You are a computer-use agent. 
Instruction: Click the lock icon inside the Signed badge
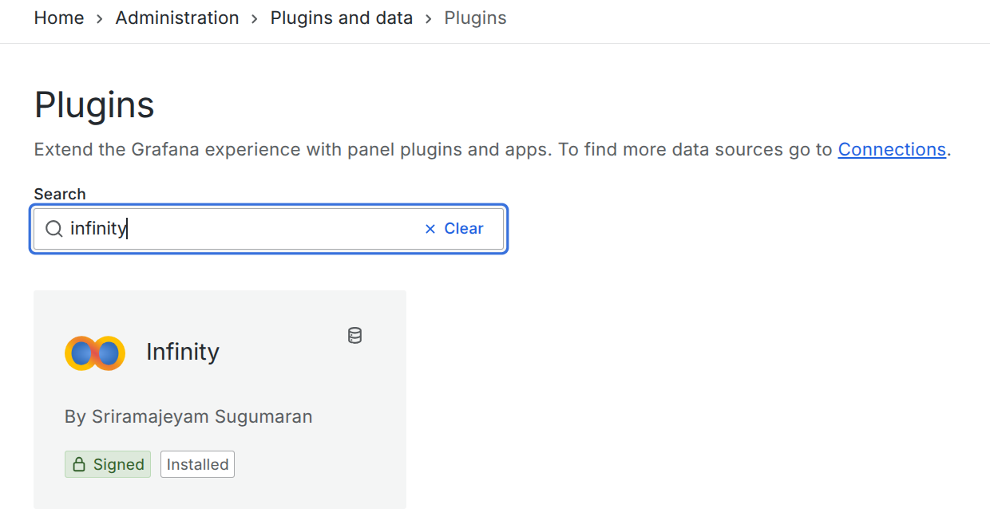(81, 464)
